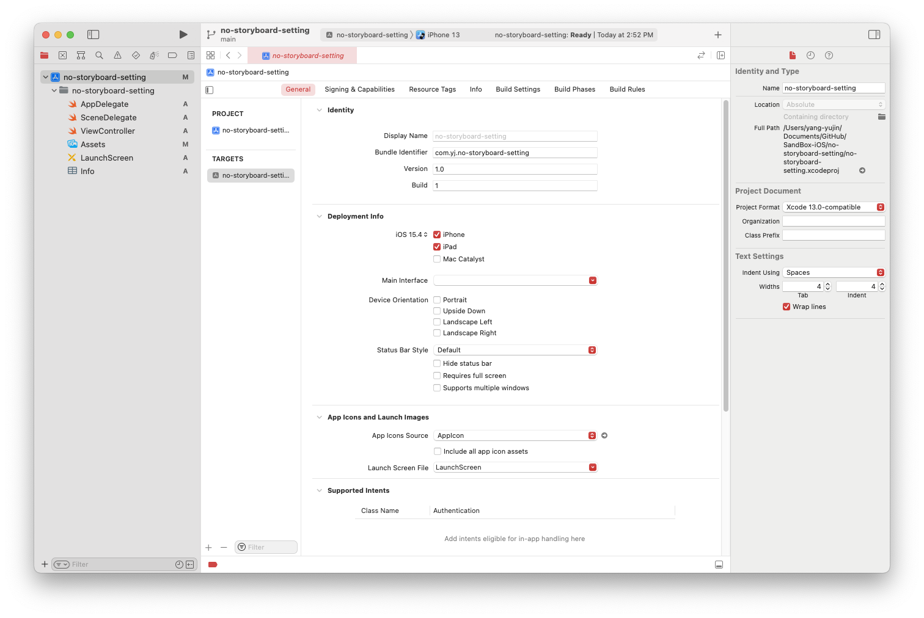This screenshot has width=924, height=618.
Task: Run the project with the play button
Action: coord(183,35)
